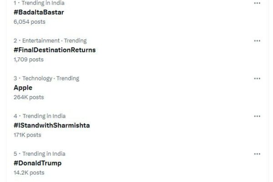
Task: Select the '1 · Trending in India' label
Action: 39,3
